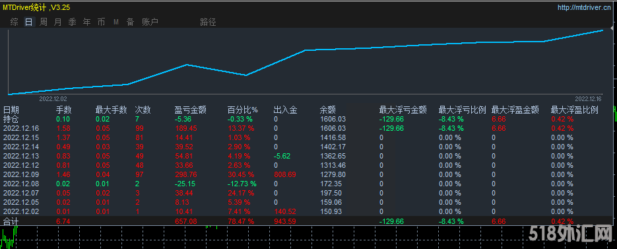Switch to the 季 quarterly tab
The height and width of the screenshot is (249, 617).
73,22
